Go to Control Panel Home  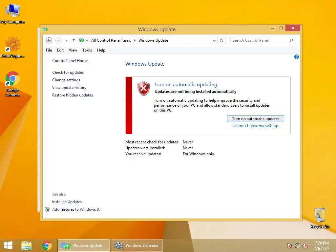click(70, 61)
